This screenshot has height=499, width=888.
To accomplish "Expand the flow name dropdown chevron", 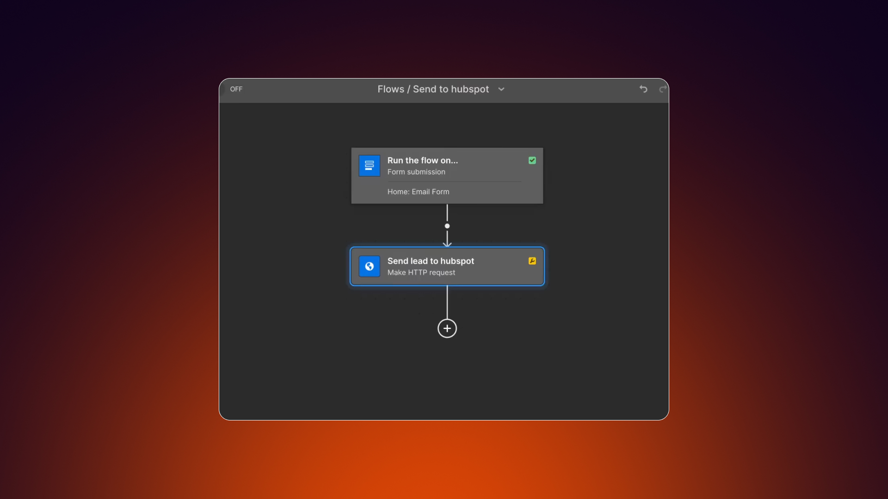I will pos(501,89).
